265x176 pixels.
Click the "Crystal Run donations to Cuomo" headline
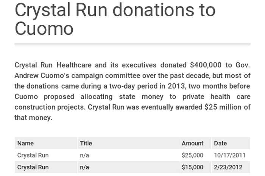coord(115,19)
